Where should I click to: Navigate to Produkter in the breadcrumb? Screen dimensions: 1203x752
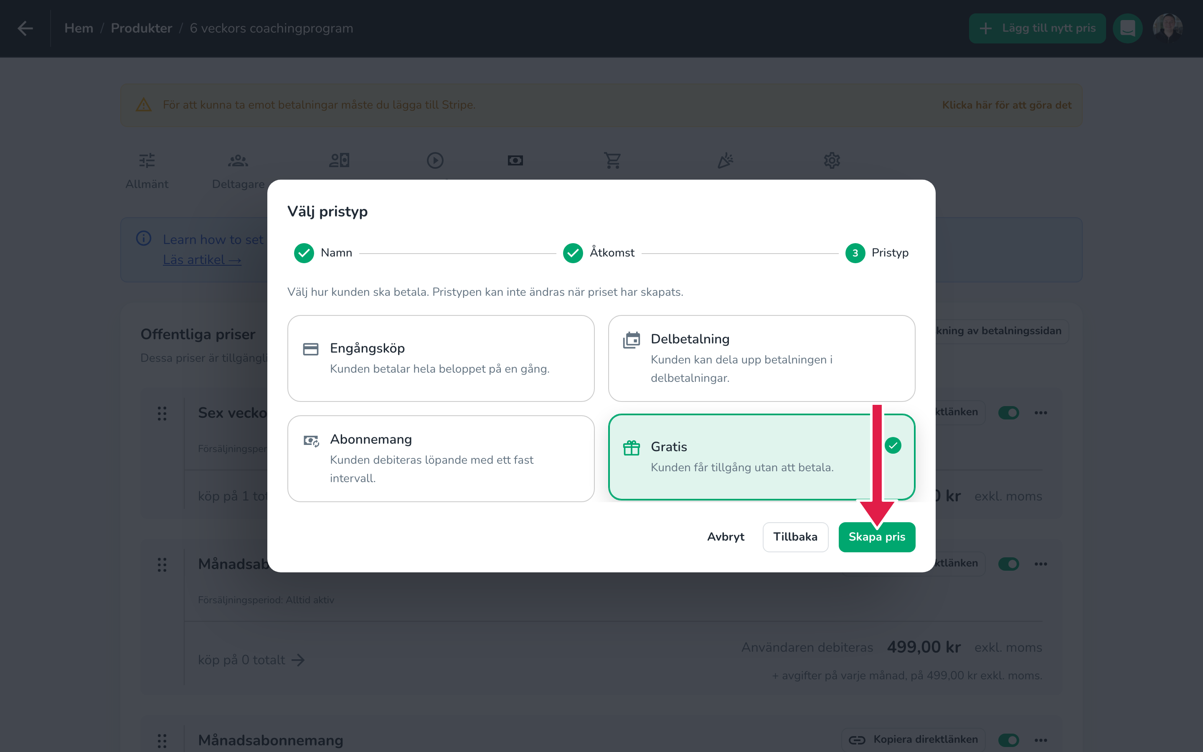tap(142, 28)
